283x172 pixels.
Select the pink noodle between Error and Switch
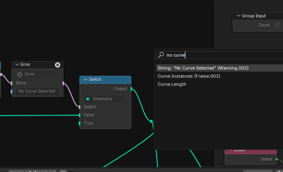72,96
